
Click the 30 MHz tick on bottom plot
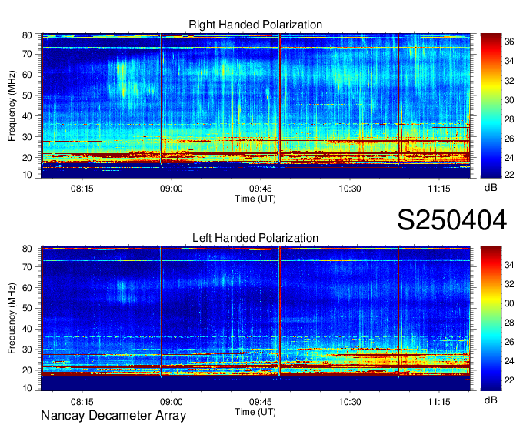pyautogui.click(x=27, y=350)
